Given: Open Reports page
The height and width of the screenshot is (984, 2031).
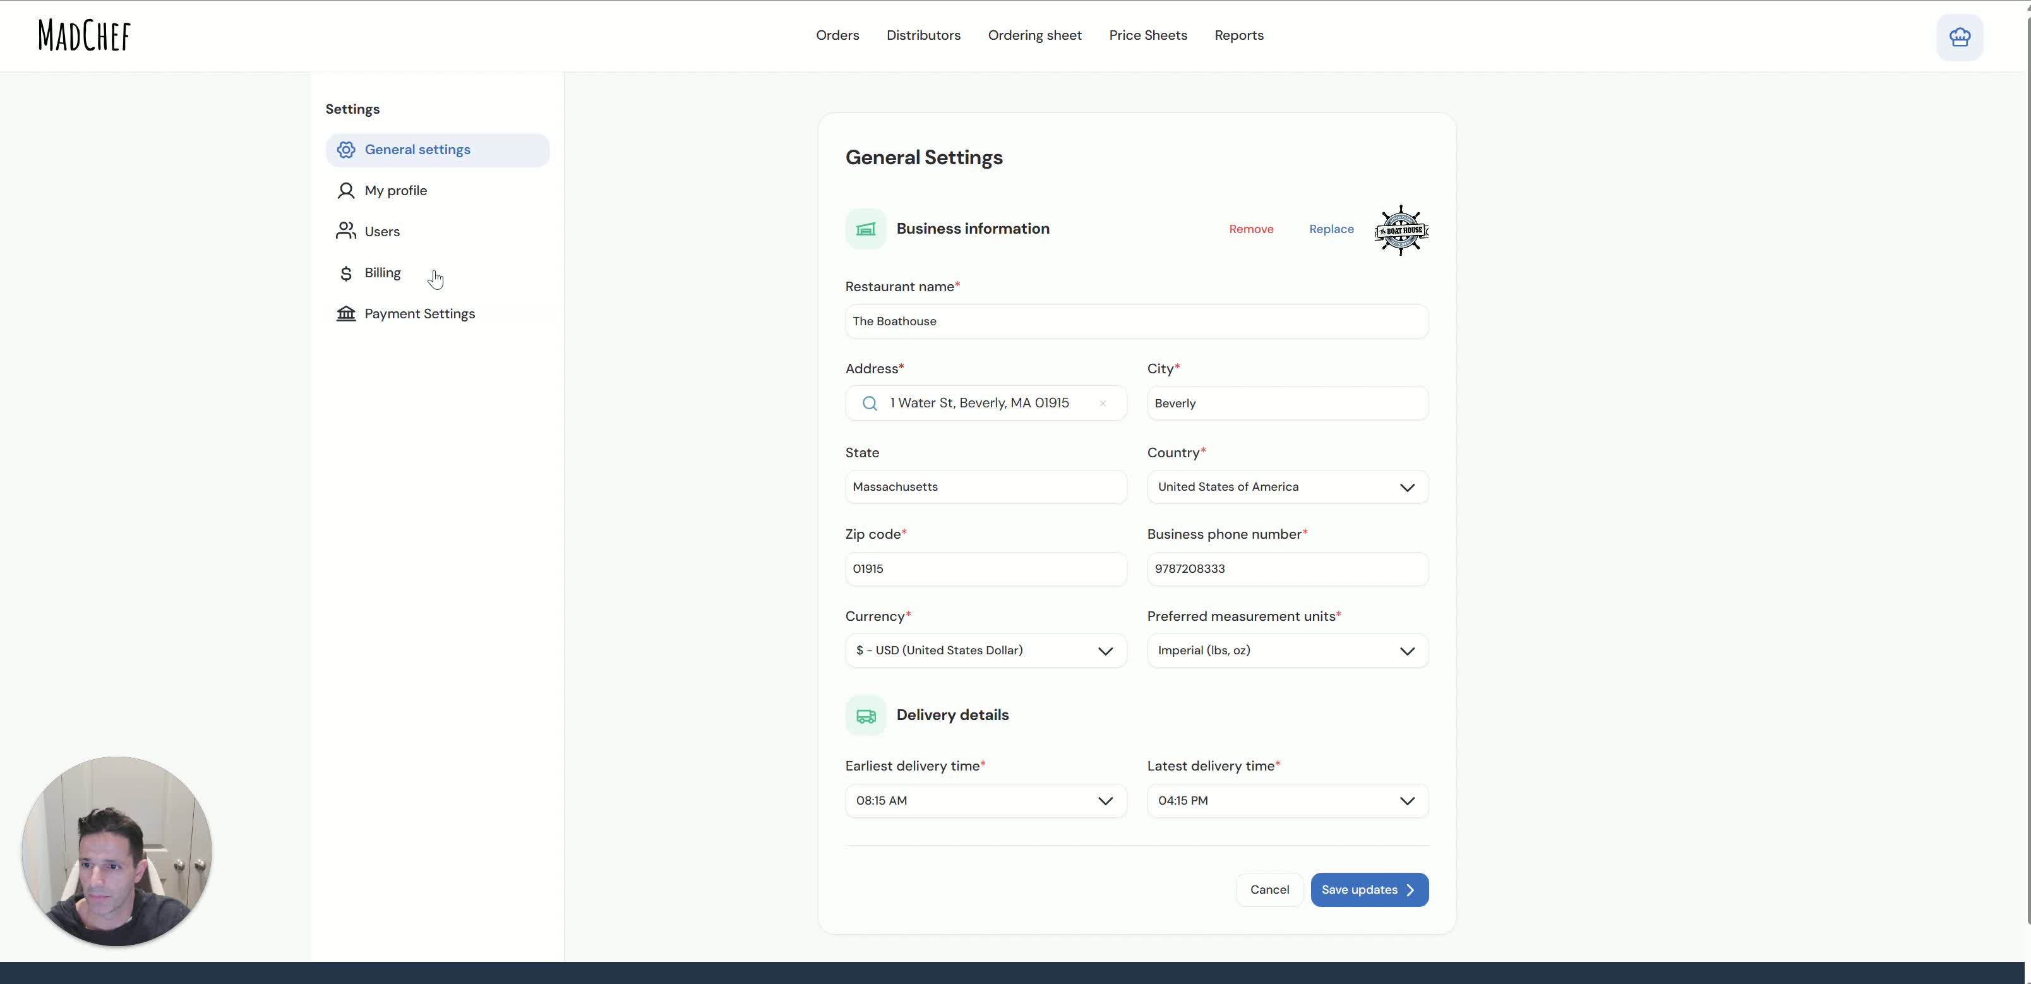Looking at the screenshot, I should pyautogui.click(x=1238, y=35).
